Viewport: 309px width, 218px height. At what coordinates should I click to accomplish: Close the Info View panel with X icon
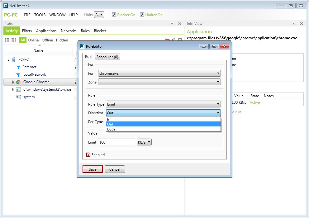tap(302, 23)
